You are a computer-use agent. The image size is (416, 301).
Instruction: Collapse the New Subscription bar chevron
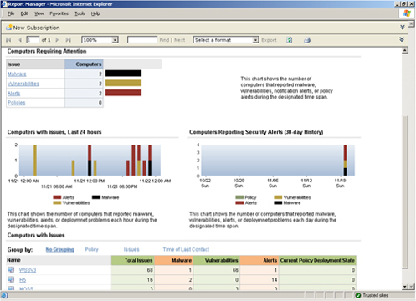[403, 28]
